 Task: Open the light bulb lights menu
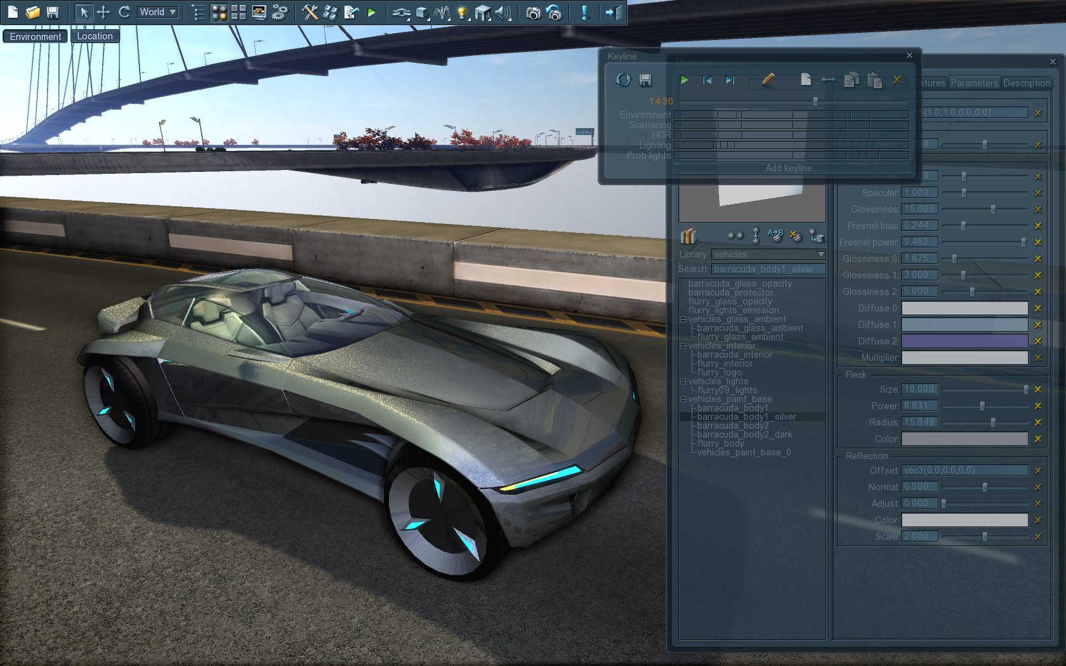[463, 12]
